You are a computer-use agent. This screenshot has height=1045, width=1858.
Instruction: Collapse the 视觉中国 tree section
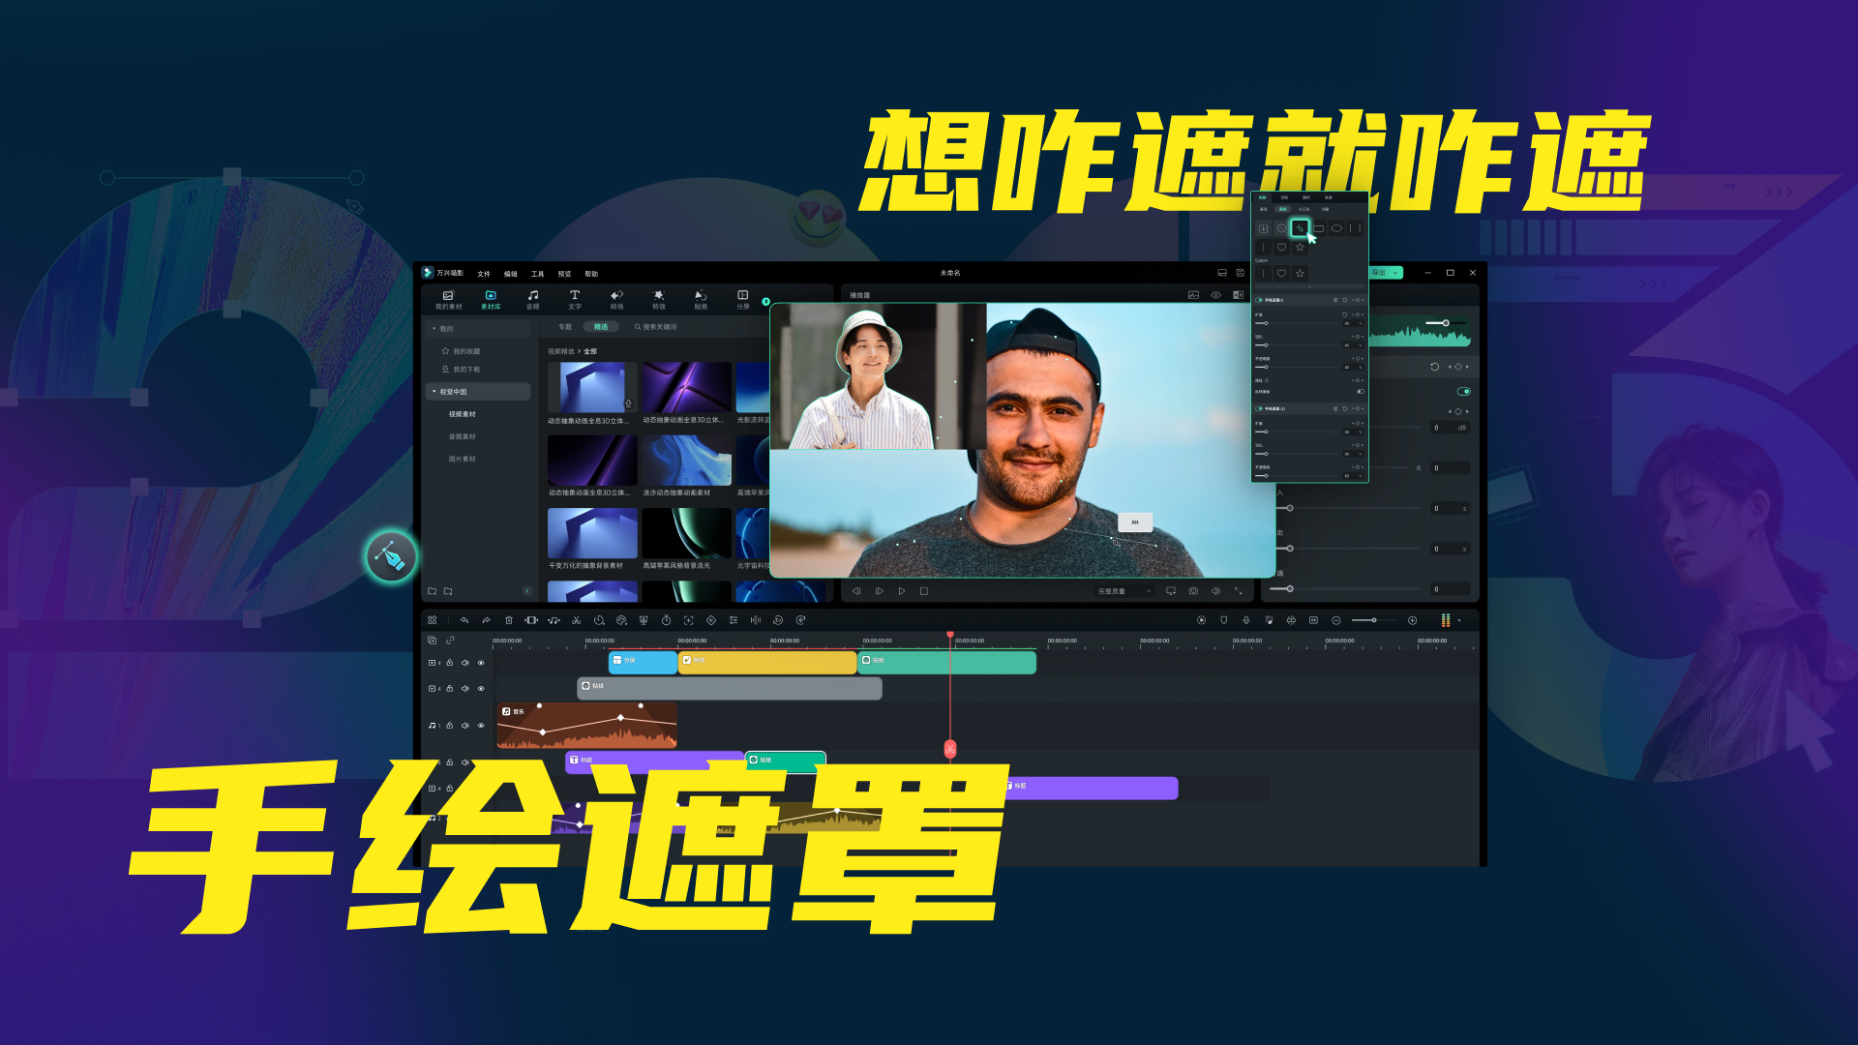coord(435,392)
